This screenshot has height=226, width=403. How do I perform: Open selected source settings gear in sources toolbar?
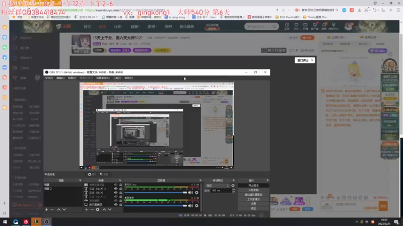click(98, 209)
